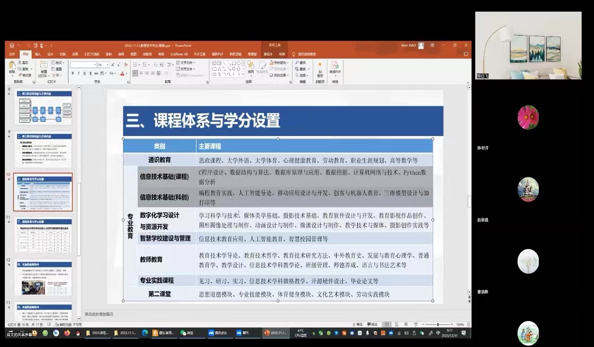Open Tencent Meeting (腾讯会议) from the taskbar
The image size is (594, 347).
coord(218,333)
